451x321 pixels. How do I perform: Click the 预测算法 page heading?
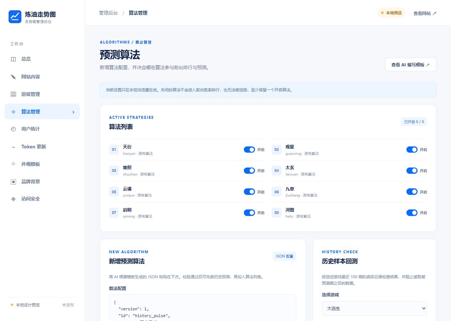[120, 55]
